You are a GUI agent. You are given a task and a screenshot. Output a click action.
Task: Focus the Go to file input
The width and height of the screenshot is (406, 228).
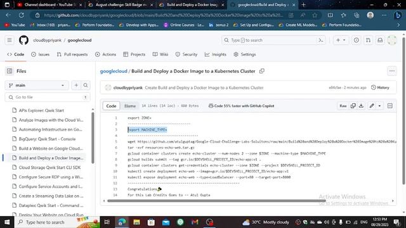pos(48,97)
